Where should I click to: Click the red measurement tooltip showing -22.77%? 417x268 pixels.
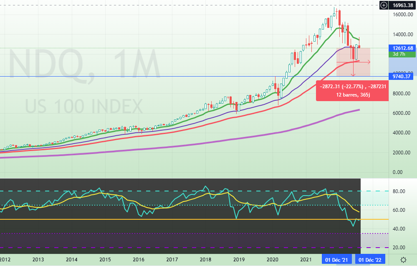(x=352, y=91)
